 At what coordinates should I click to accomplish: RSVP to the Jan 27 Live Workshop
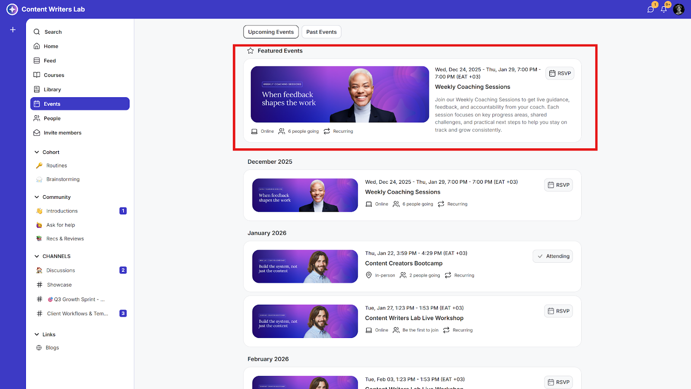tap(558, 311)
